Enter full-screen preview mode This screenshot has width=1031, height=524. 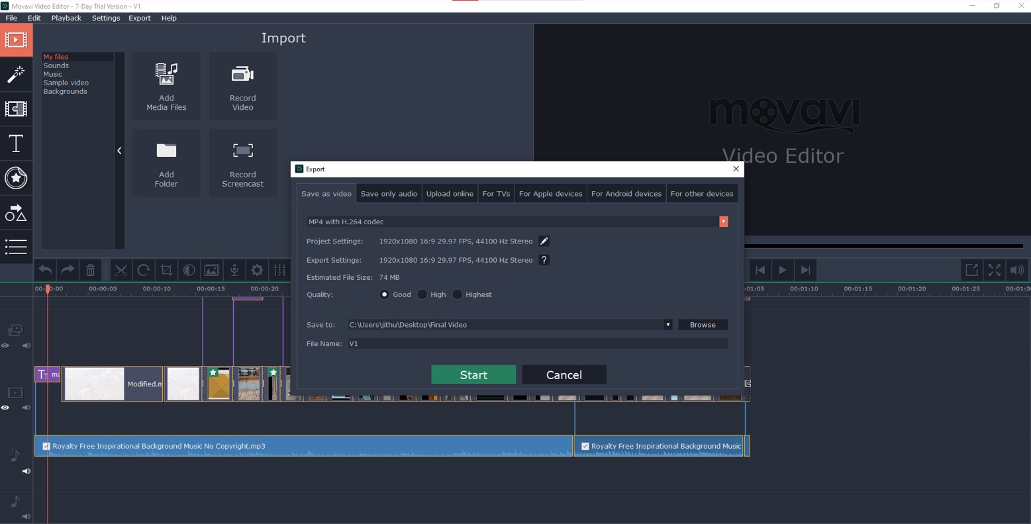[994, 270]
